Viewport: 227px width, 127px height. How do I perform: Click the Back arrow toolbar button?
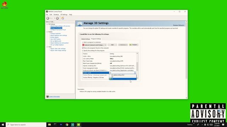[x=48, y=18]
